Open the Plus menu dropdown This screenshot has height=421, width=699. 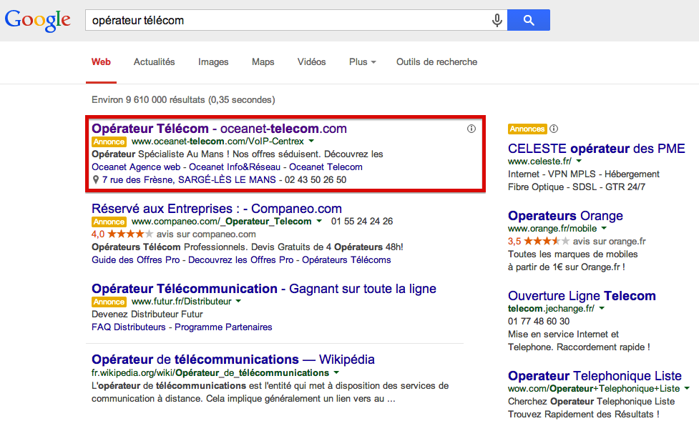(363, 62)
